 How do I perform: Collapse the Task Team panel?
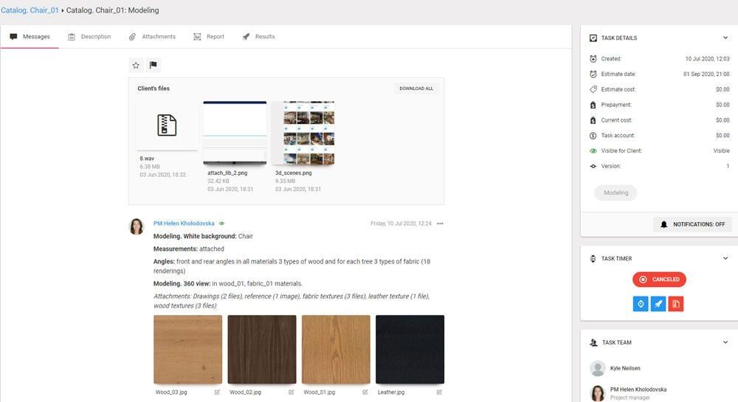(x=725, y=343)
